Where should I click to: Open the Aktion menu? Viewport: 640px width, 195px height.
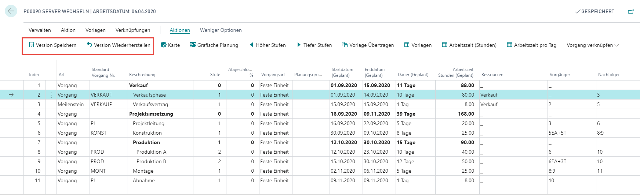[68, 30]
